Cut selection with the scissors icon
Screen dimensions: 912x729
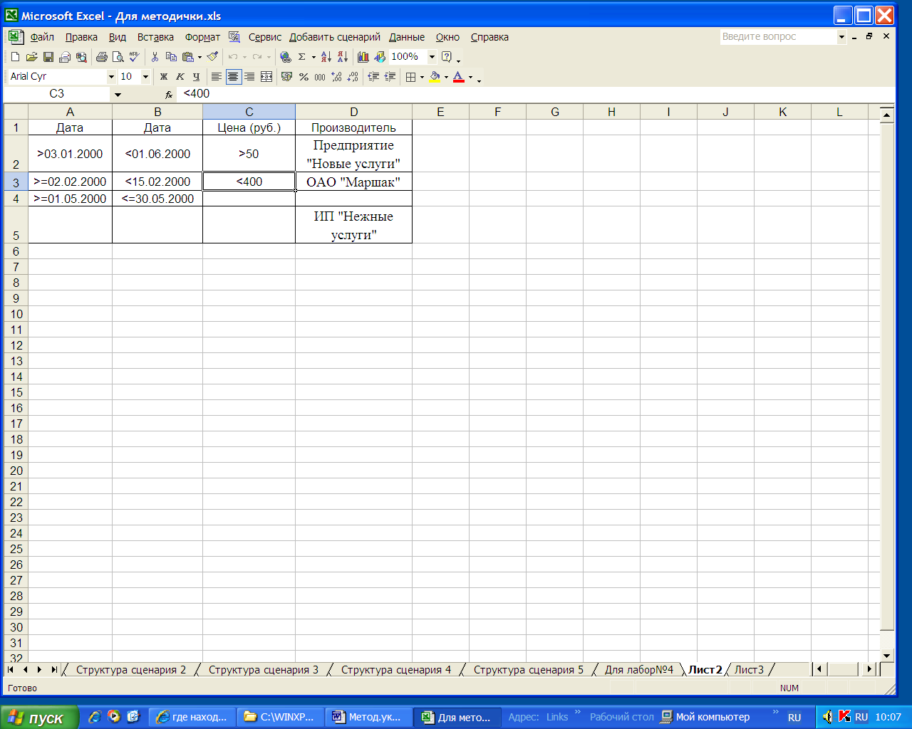[x=155, y=57]
